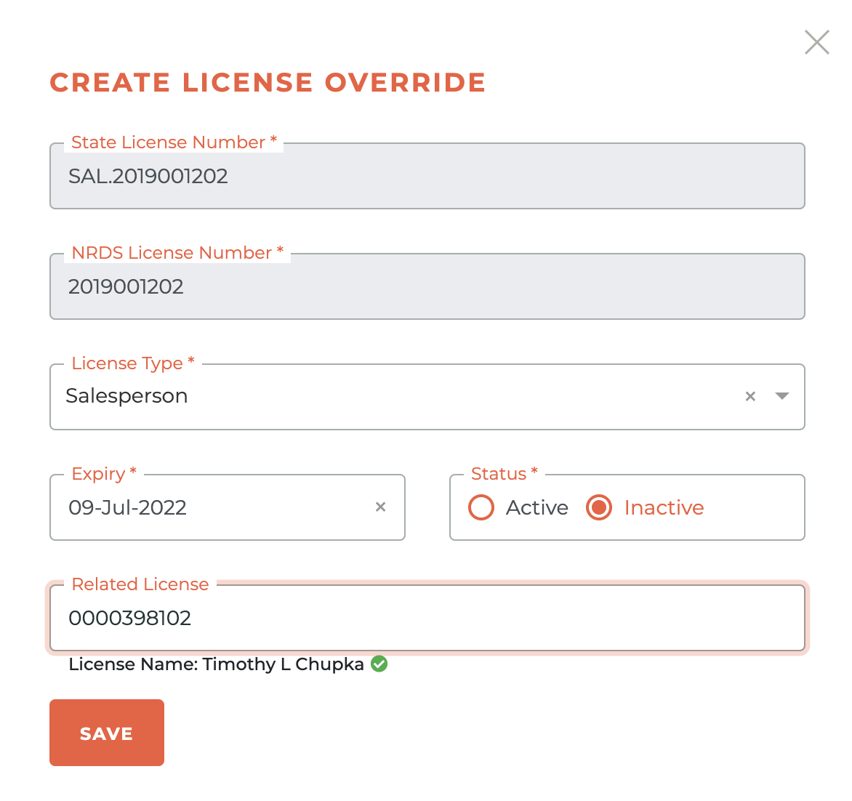This screenshot has width=852, height=801.
Task: Click the green verified checkmark icon
Action: pos(379,664)
